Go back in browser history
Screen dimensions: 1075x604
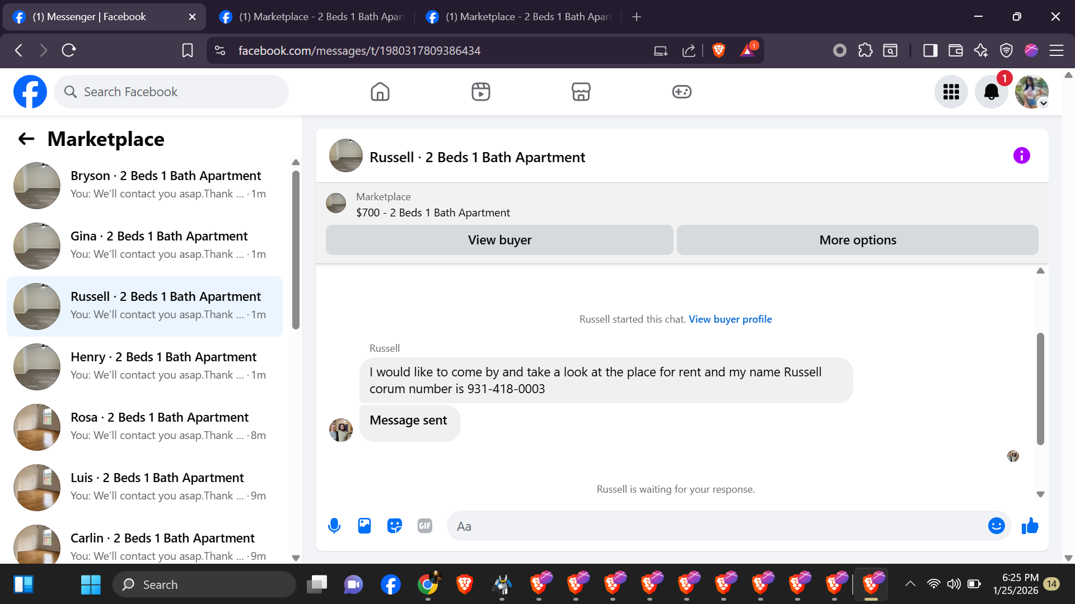(19, 50)
